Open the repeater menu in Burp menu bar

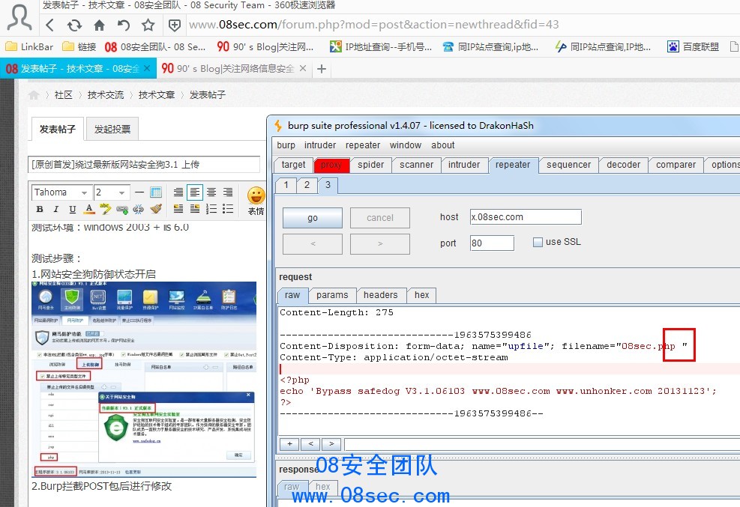point(362,145)
